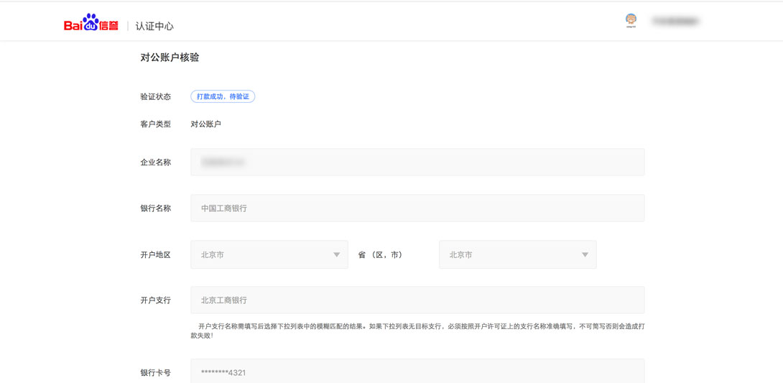783x383 pixels.
Task: Click the blurred account name in header
Action: click(675, 22)
